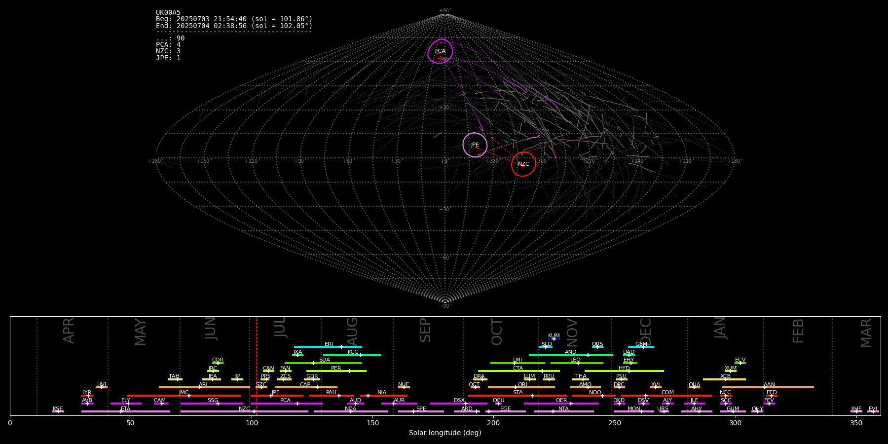Click the SLD shower label in the timeline
Viewport: 888px width, 444px height.
point(547,344)
